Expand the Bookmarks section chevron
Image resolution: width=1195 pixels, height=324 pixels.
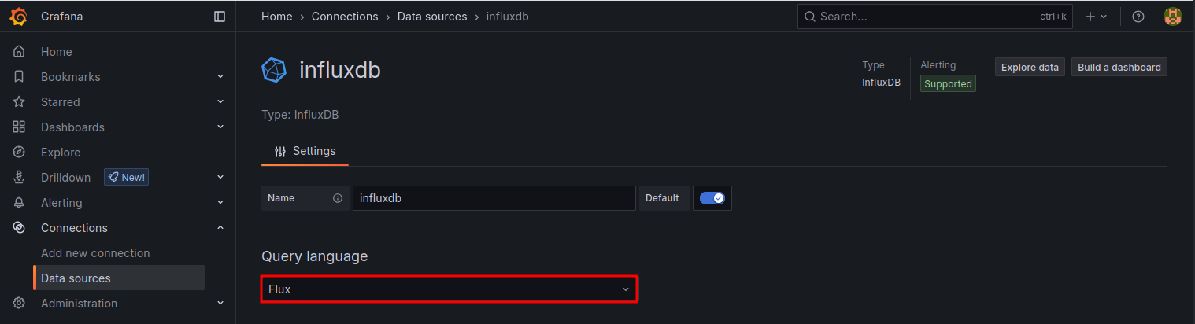[220, 77]
